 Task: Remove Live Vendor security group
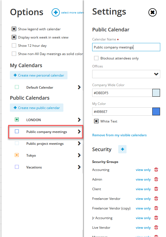coord(156,227)
